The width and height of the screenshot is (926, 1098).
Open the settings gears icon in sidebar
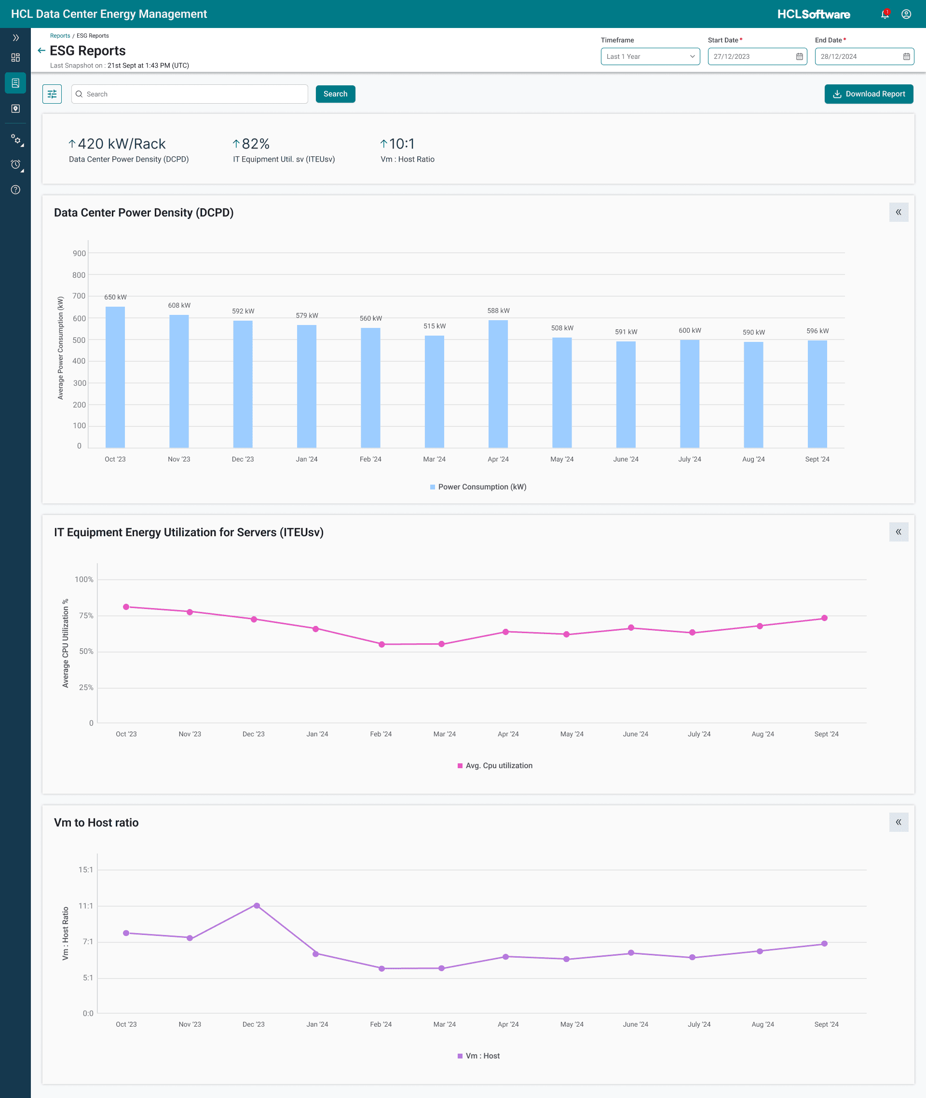click(17, 140)
